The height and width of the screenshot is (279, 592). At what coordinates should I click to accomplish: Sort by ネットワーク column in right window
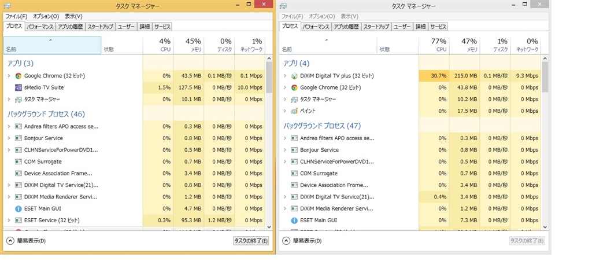526,45
